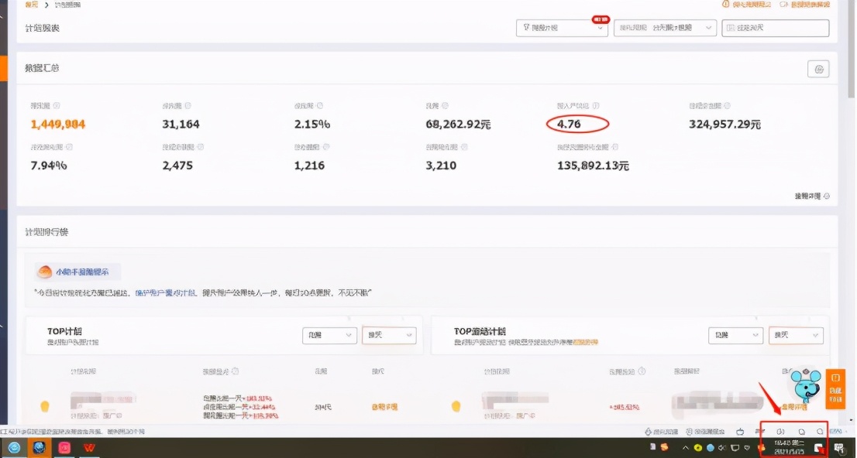The height and width of the screenshot is (458, 857).
Task: Click the orange video-icon link at top right
Action: 804,5
